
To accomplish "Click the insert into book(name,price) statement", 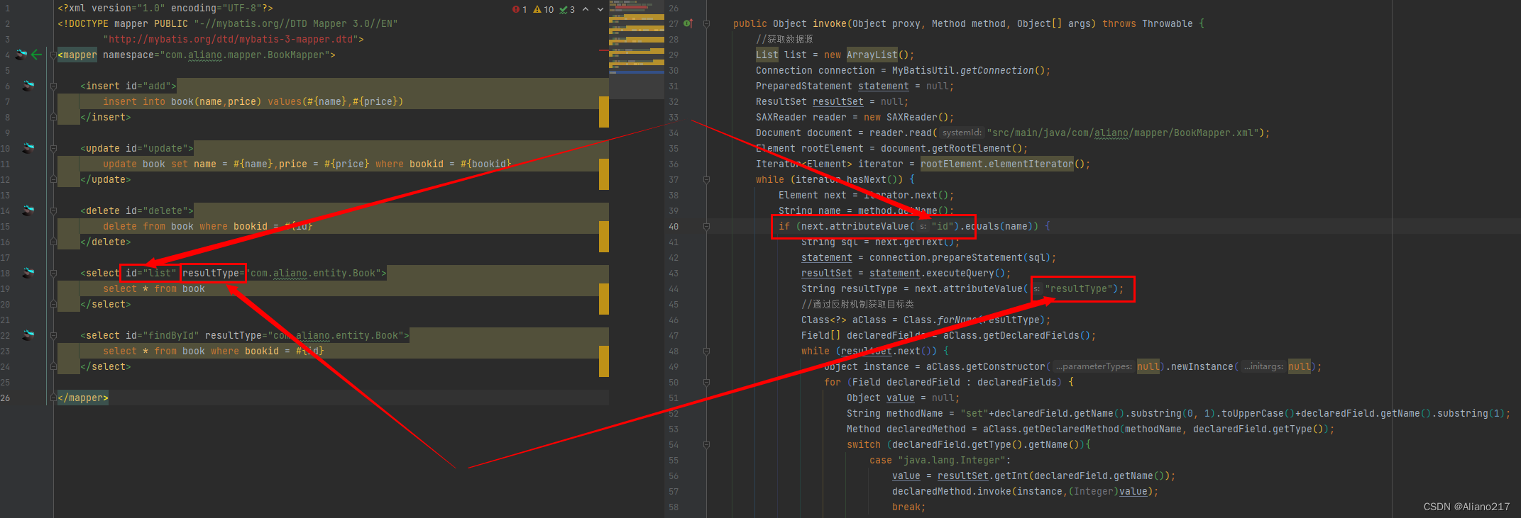I will 253,101.
